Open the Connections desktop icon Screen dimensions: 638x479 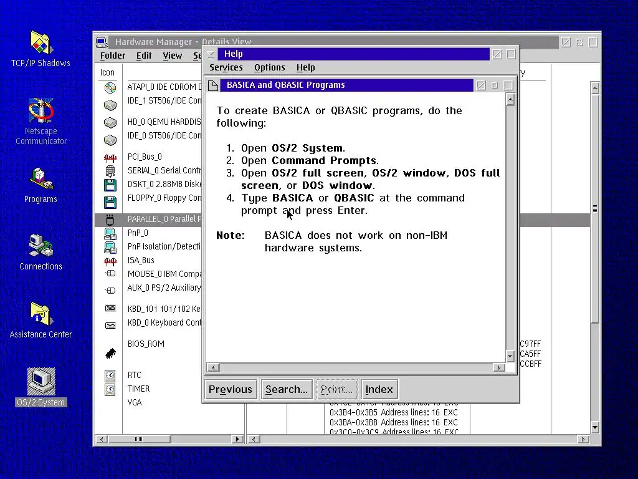point(40,246)
